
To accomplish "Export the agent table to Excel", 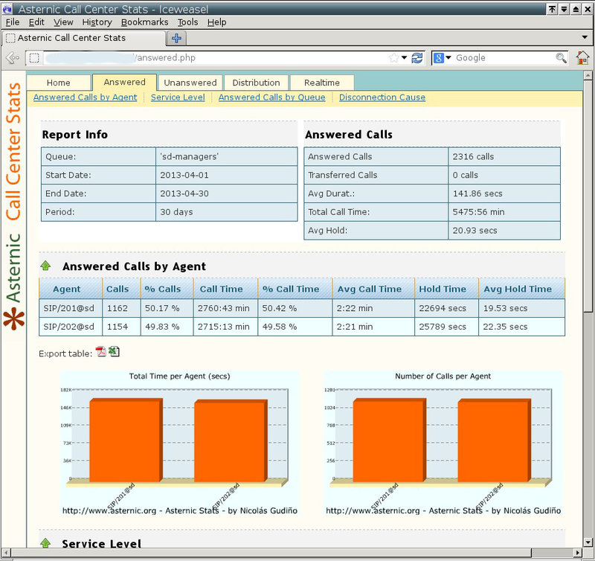I will 114,353.
